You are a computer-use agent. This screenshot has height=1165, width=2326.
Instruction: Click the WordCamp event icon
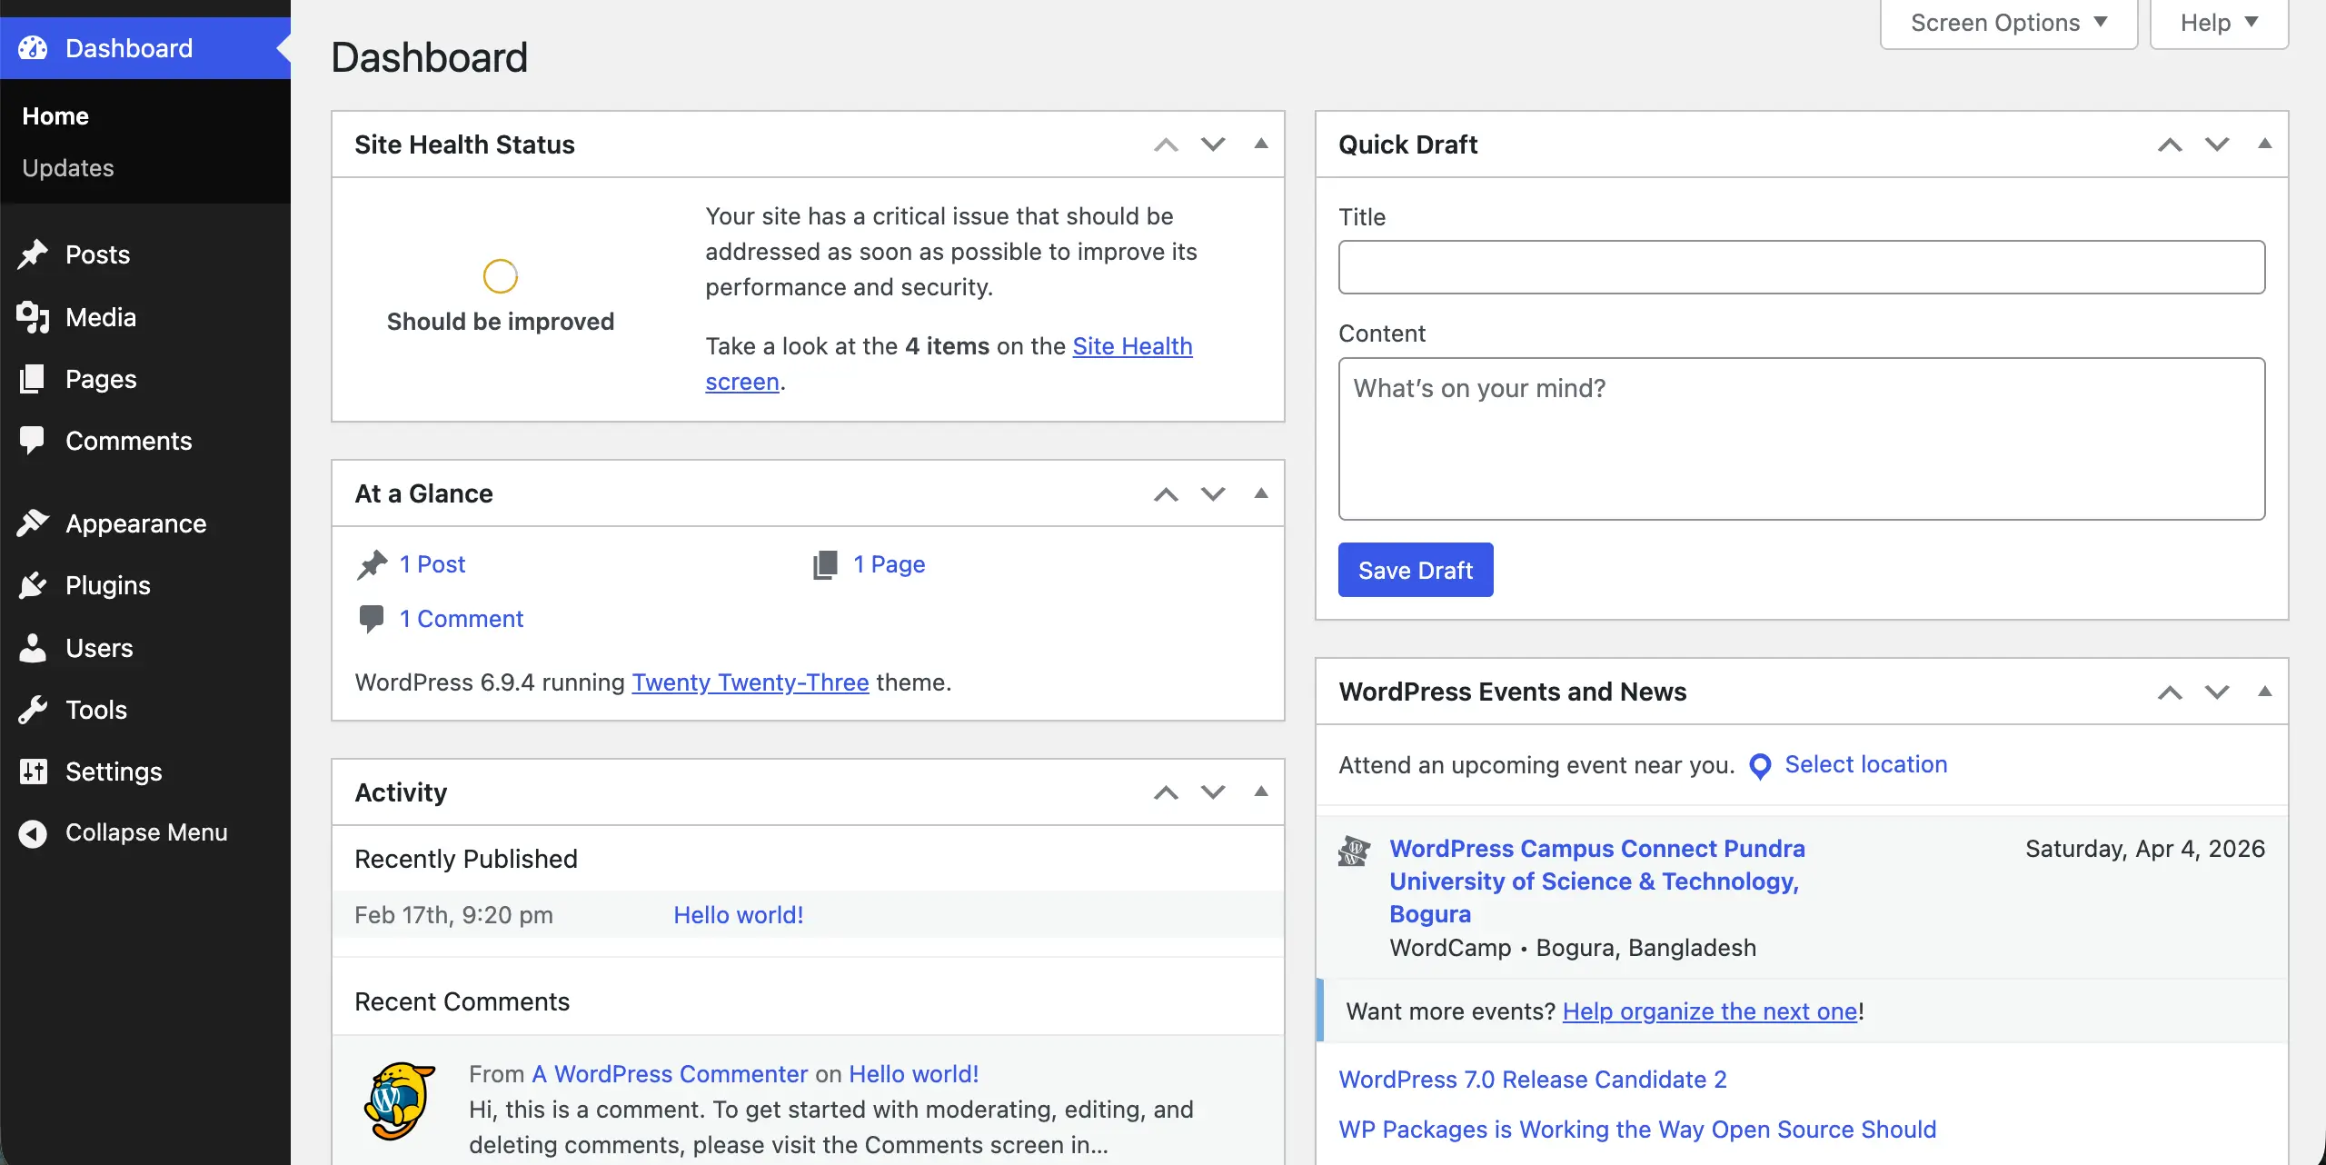[1354, 851]
